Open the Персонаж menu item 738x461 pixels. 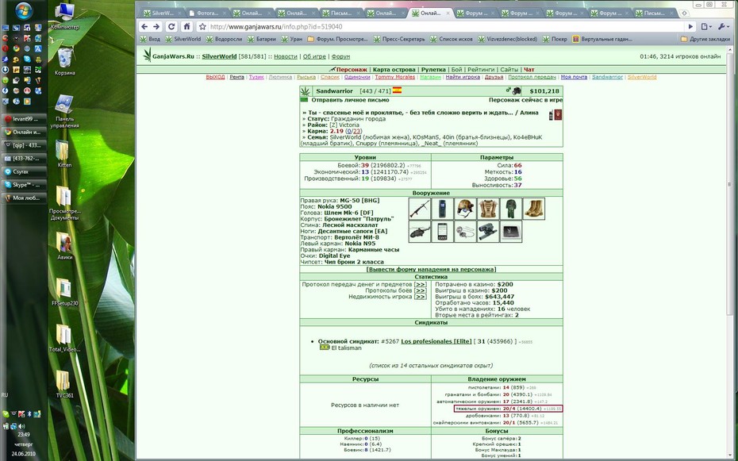coord(352,70)
